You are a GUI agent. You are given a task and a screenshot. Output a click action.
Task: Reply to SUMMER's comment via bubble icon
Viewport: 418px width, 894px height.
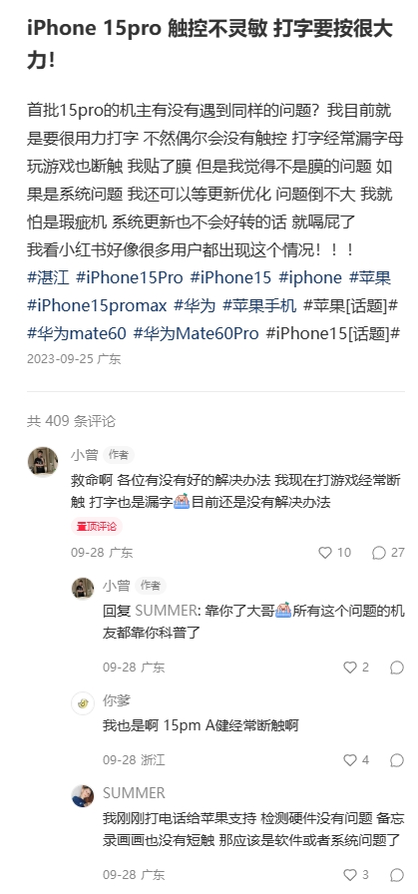pos(397,875)
